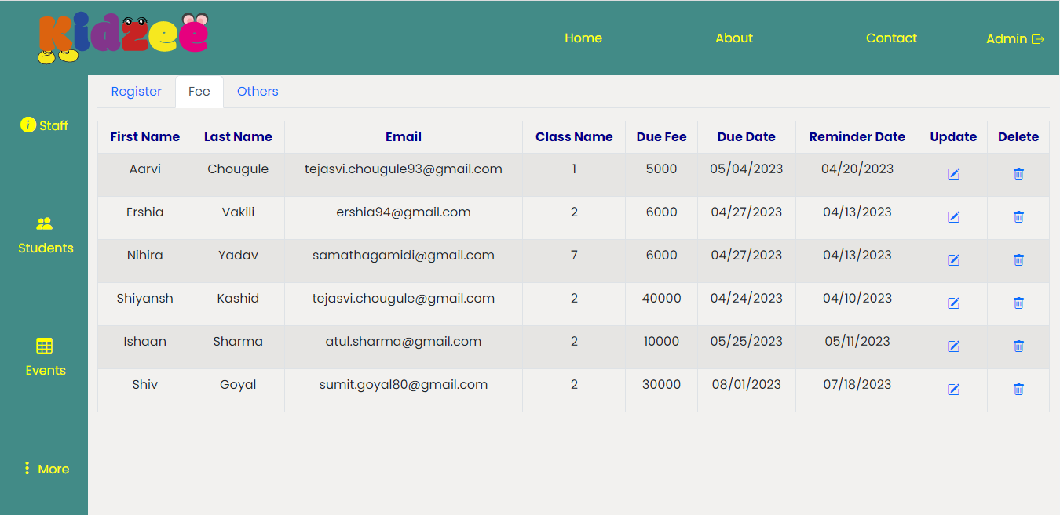Switch to the Register tab
Viewport: 1060px width, 515px height.
tap(136, 92)
